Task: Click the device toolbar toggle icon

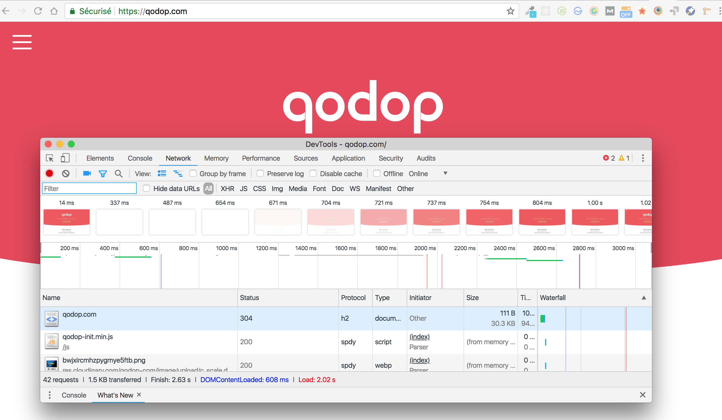Action: pyautogui.click(x=65, y=158)
